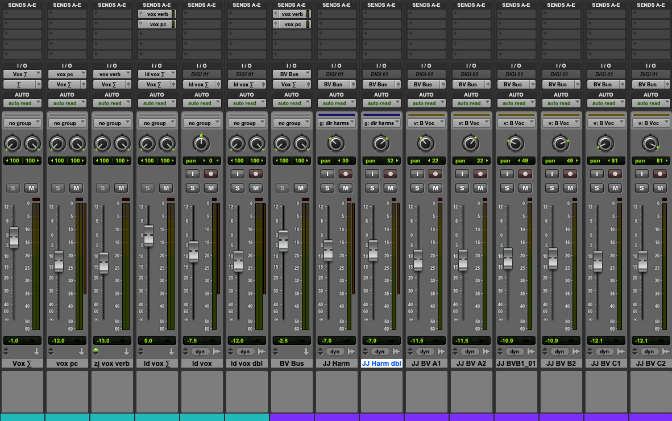This screenshot has height=421, width=672.
Task: Click the audio track type icon on JJ Harm
Action: pos(351,352)
